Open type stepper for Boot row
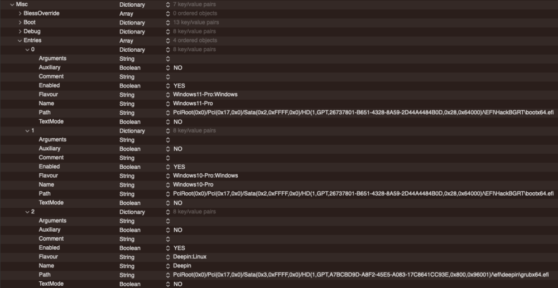Screen dimensions: 558x288 point(168,22)
